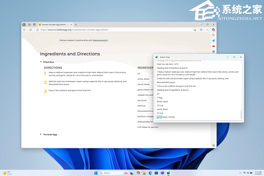The width and height of the screenshot is (264, 176).
Task: Collapse the Fried Rice section
Action: tap(41, 62)
